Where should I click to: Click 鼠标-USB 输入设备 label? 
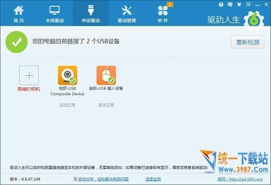[x=106, y=89]
